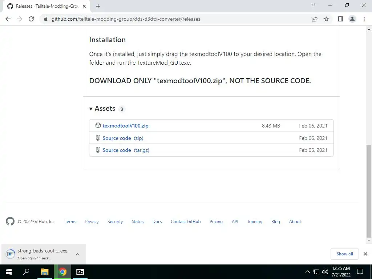Open the Chrome three-dot menu
The image size is (372, 279).
click(x=364, y=19)
